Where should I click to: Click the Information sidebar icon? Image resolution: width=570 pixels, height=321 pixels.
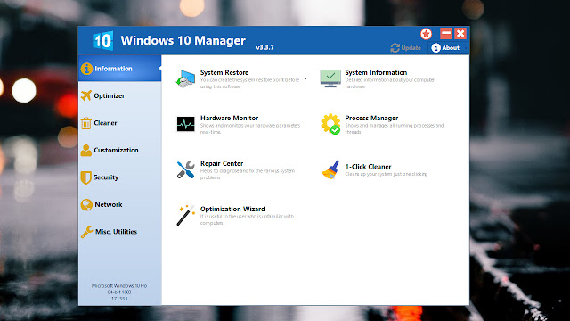[86, 69]
